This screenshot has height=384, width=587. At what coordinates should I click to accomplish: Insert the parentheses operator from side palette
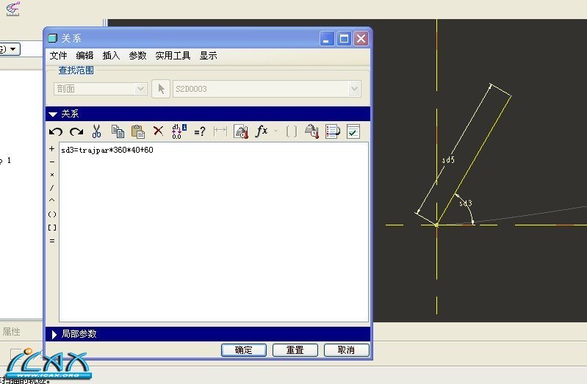point(51,214)
